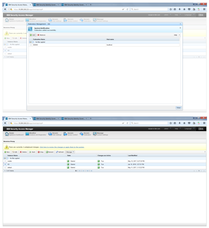Image resolution: width=209 pixels, height=228 pixels.
Task: Sort by Changes are Active column header
Action: coord(104,155)
